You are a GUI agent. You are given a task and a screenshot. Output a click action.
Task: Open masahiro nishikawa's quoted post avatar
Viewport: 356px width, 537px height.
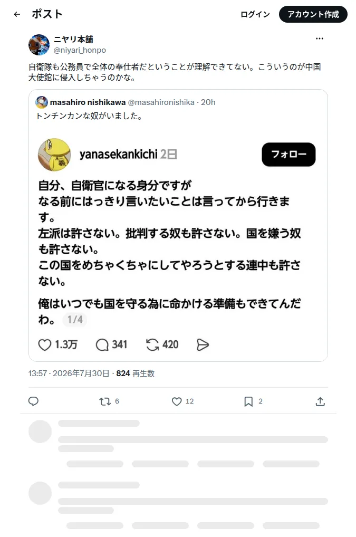[42, 102]
